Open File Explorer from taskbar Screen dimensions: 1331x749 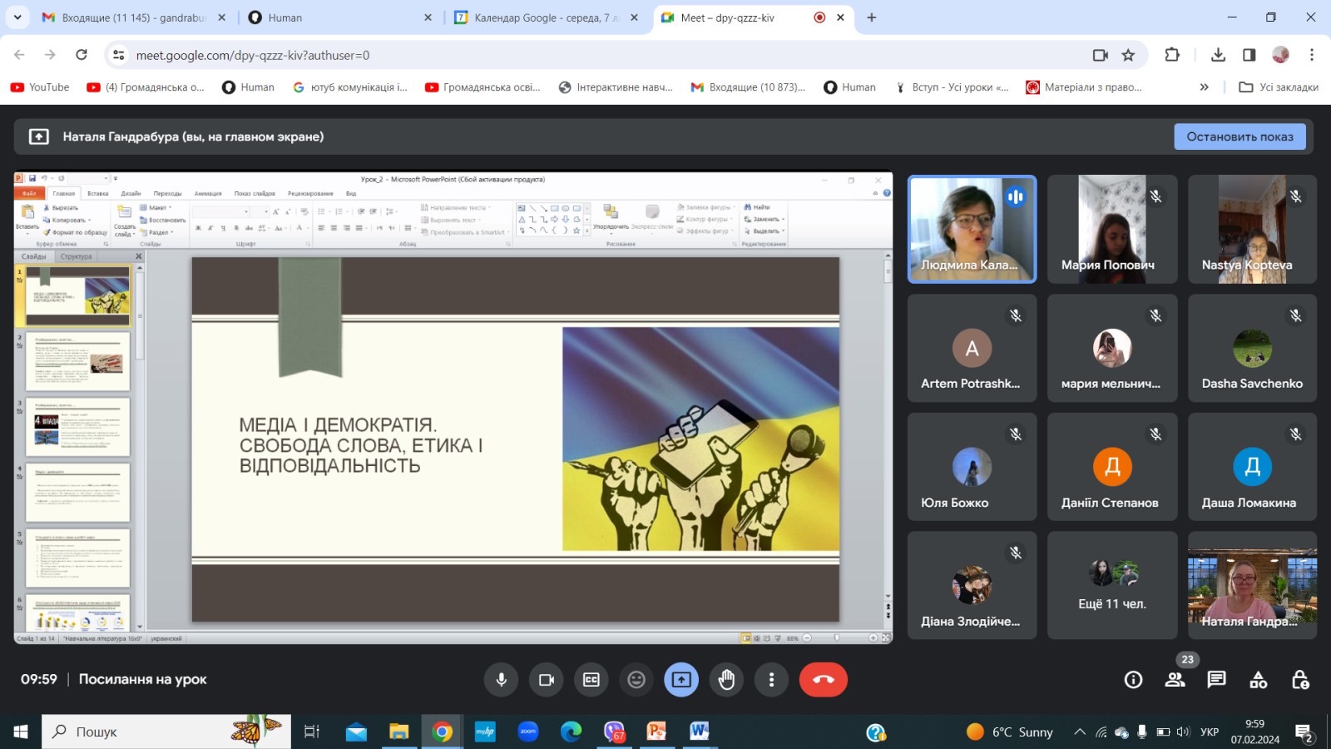coord(399,732)
